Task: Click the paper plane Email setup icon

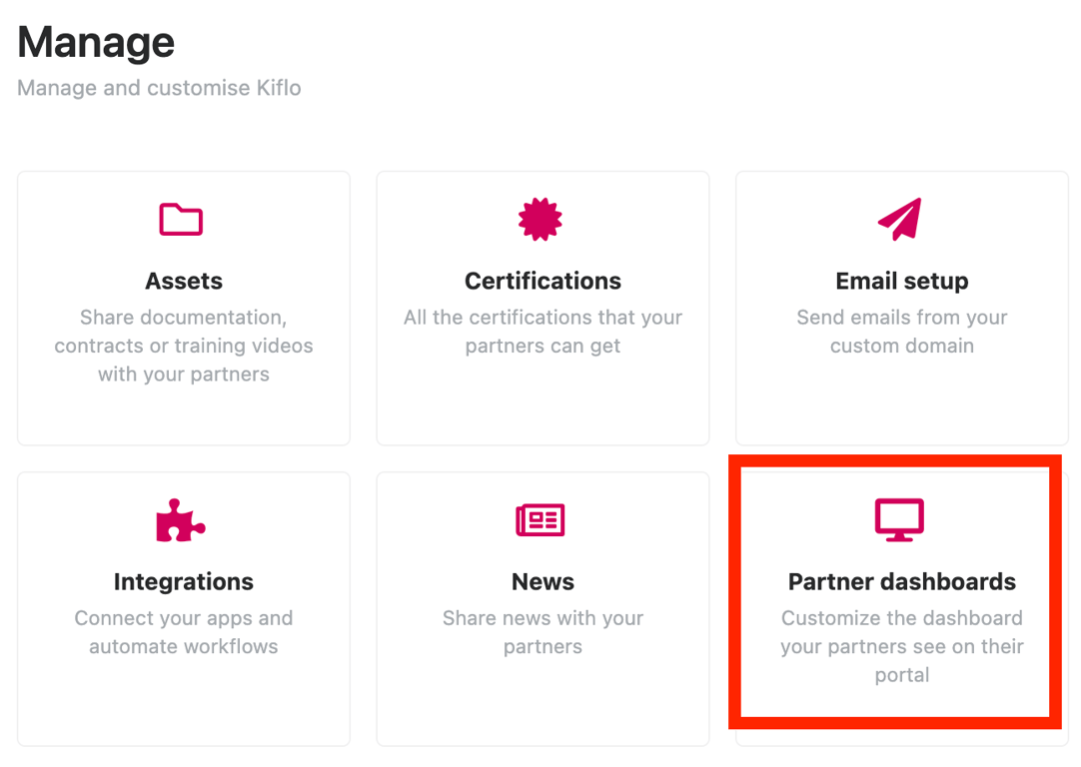Action: [900, 219]
